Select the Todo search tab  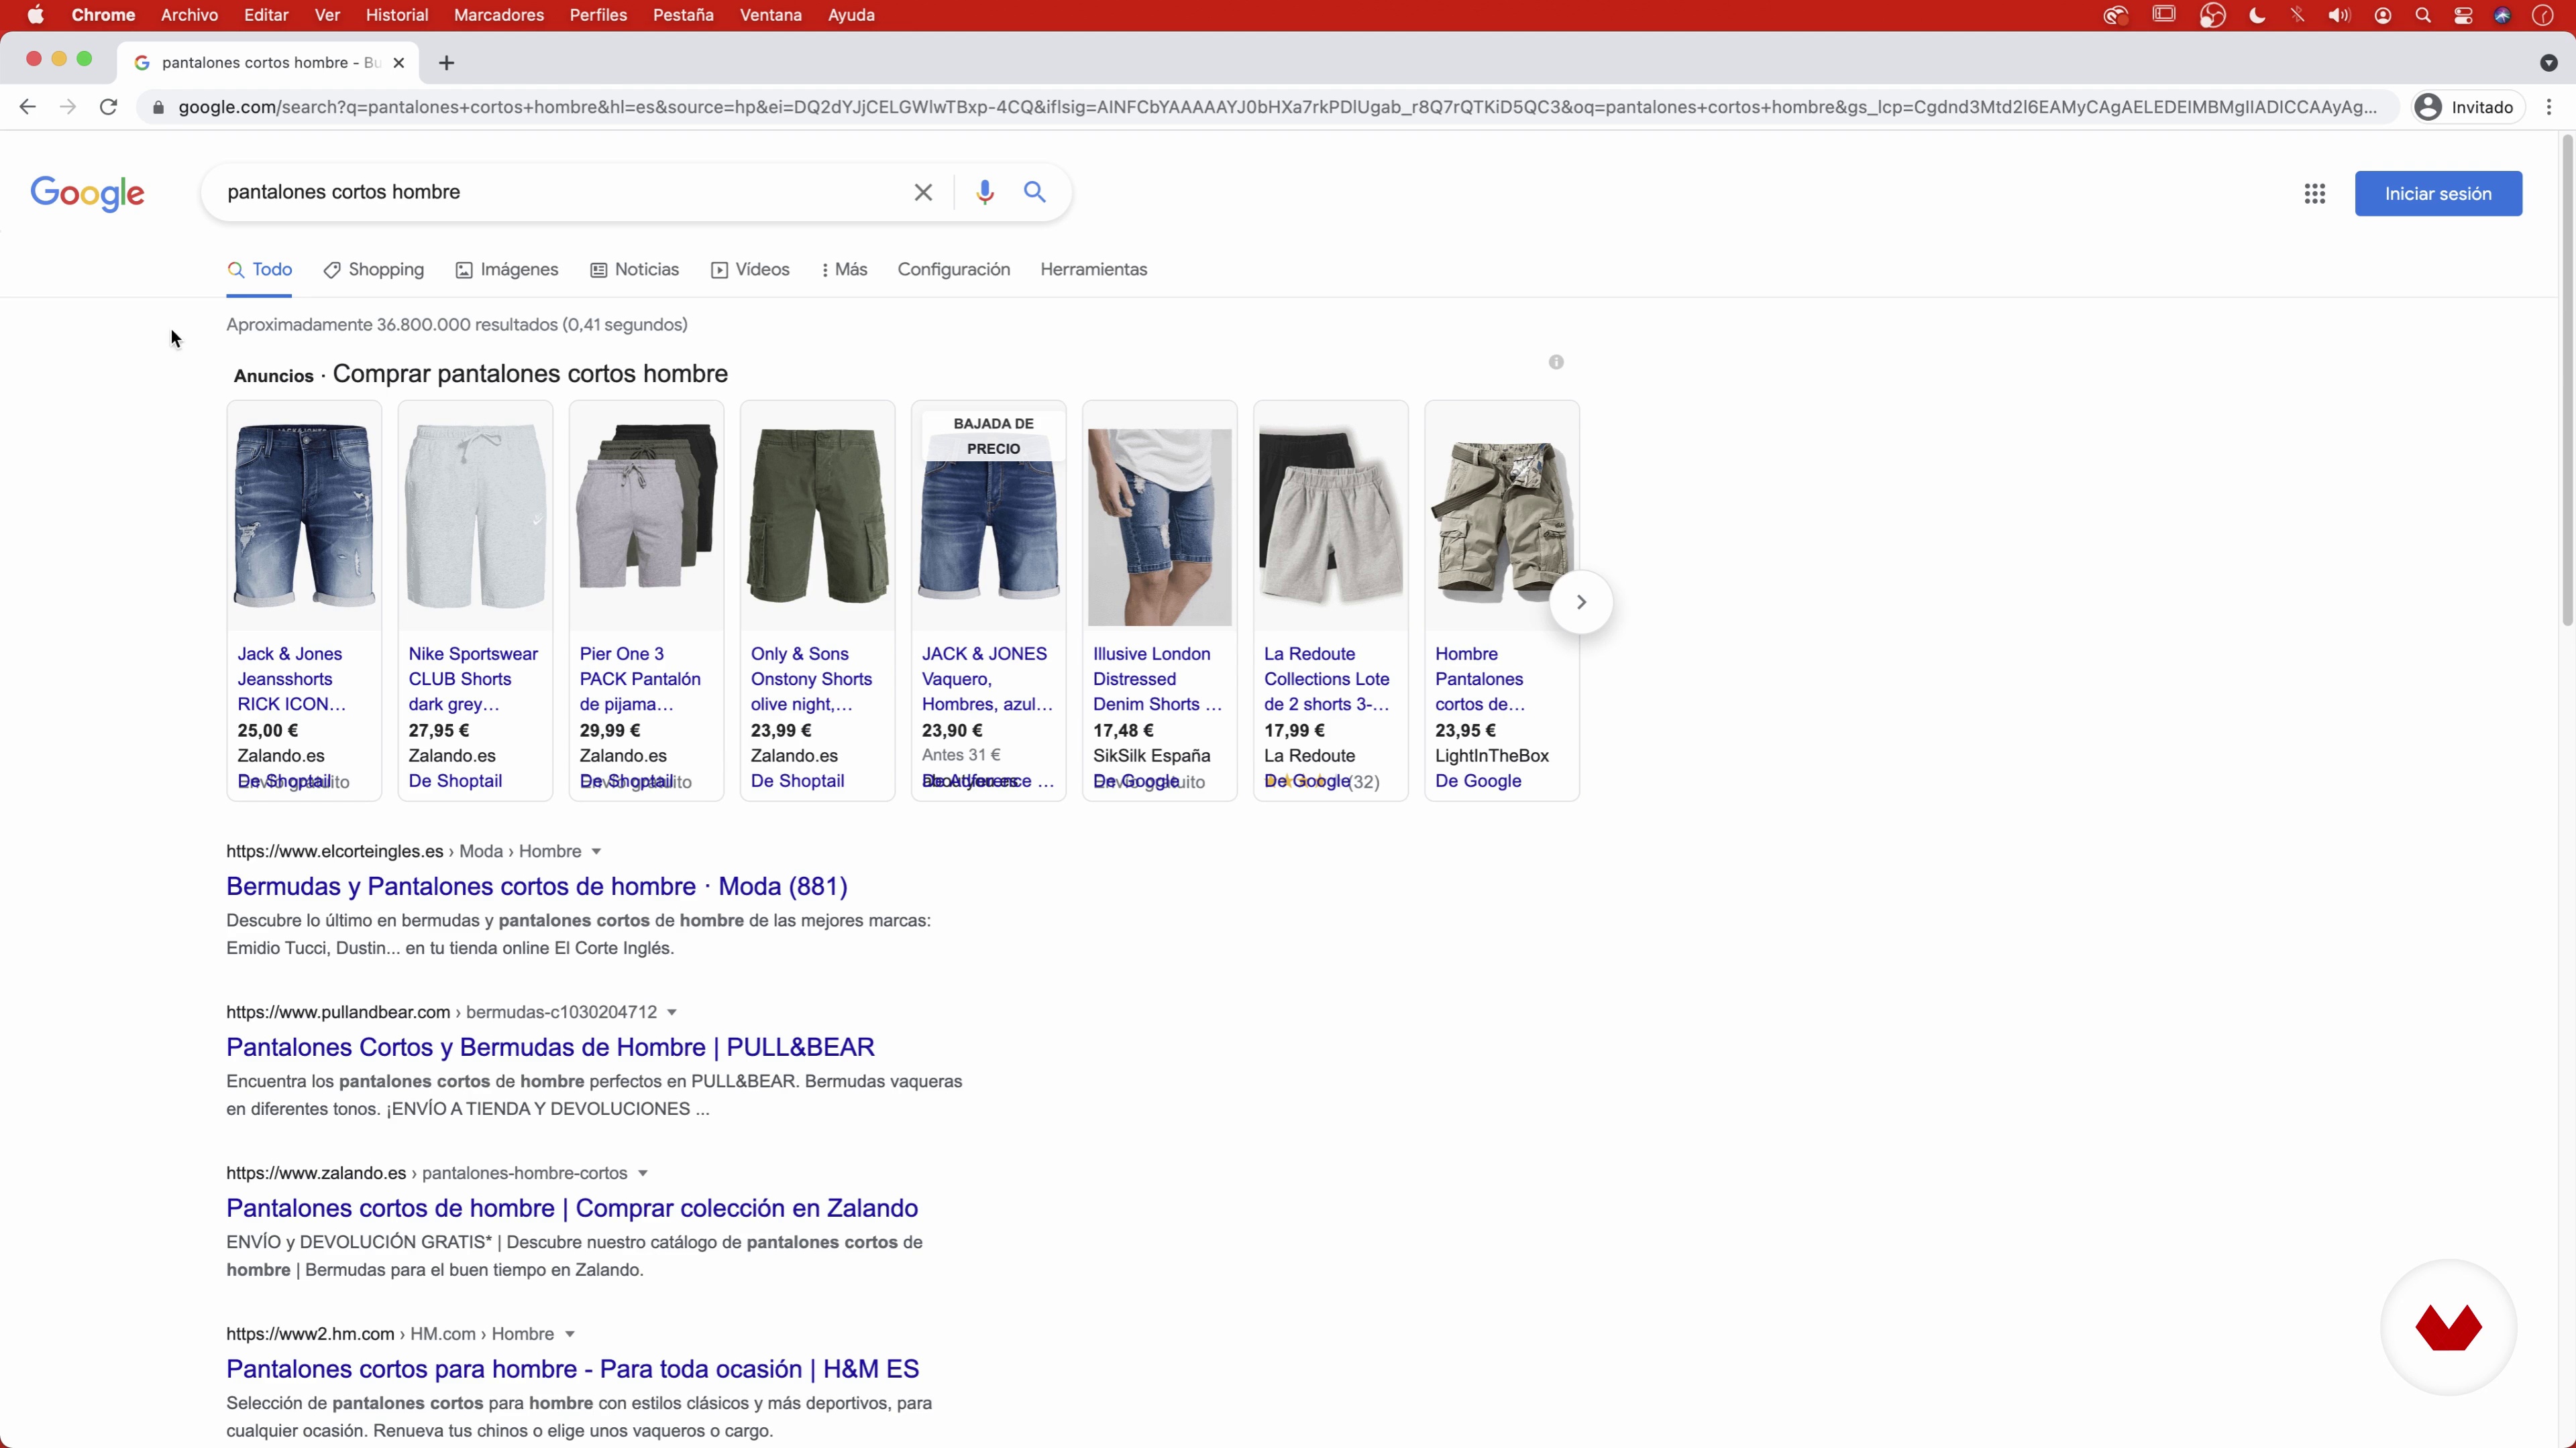coord(259,269)
